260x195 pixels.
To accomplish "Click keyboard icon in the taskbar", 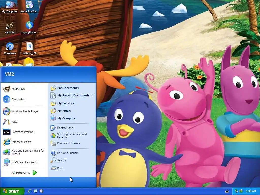I will (227, 191).
